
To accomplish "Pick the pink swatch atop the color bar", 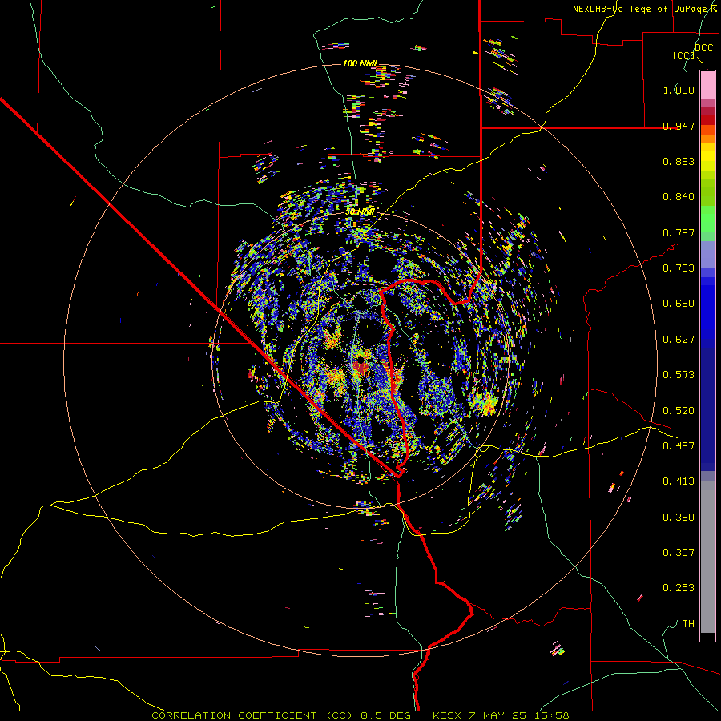I will coord(707,85).
